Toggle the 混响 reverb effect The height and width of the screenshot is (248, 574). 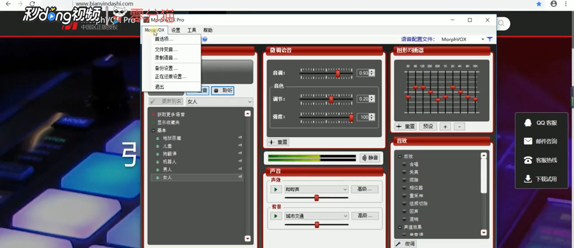point(413,219)
